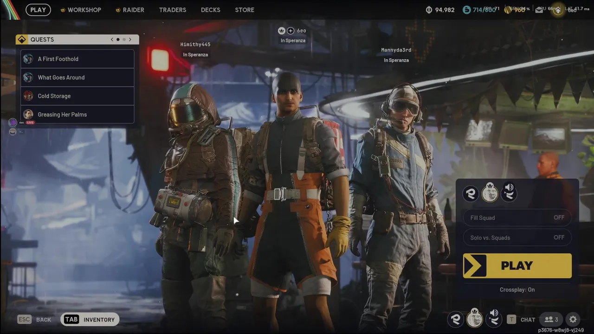Screen dimensions: 594x334
Task: Click the purple streamer avatar with LIVE badge
Action: 13,122
